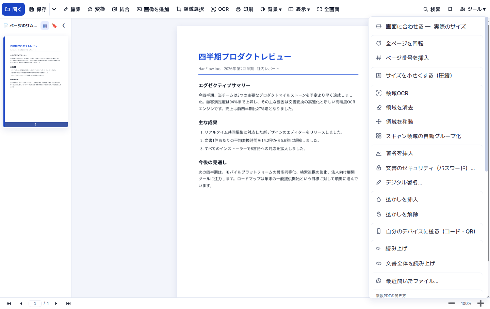Choose 画面に合わせる — 実際のサイズ menu item
The width and height of the screenshot is (490, 309).
427,27
